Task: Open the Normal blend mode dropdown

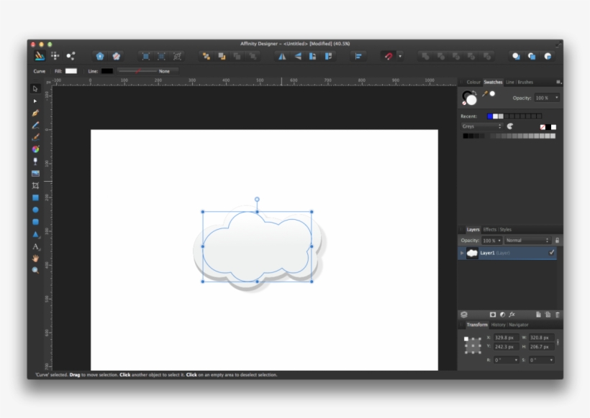Action: tap(527, 241)
